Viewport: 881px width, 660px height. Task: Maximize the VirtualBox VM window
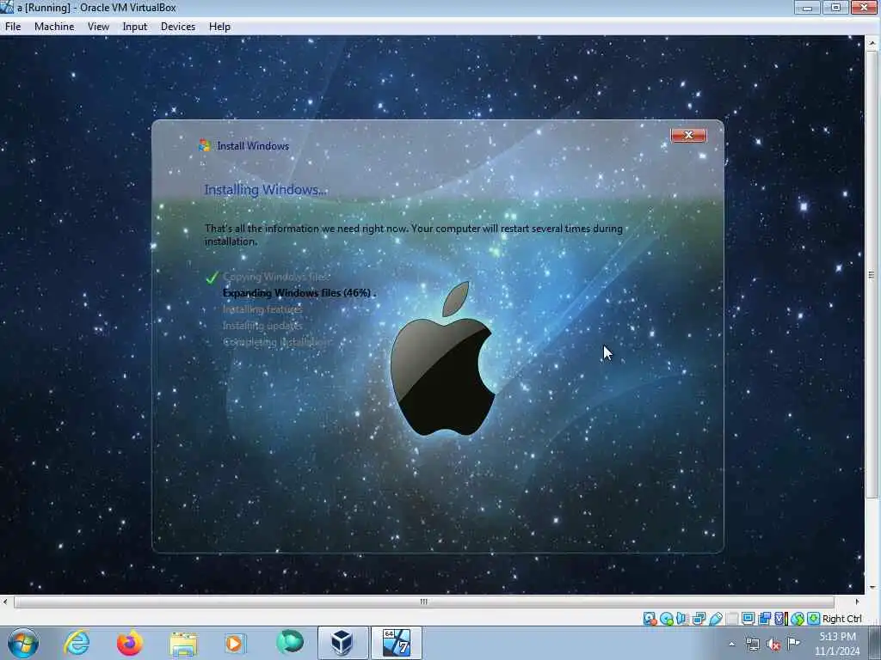835,7
